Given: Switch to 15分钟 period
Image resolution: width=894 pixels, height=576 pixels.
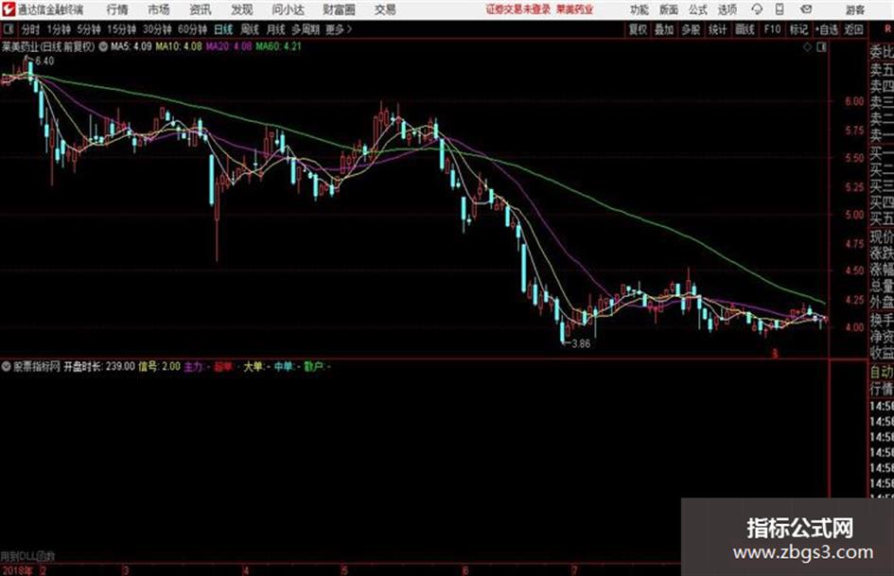Looking at the screenshot, I should click(x=122, y=29).
